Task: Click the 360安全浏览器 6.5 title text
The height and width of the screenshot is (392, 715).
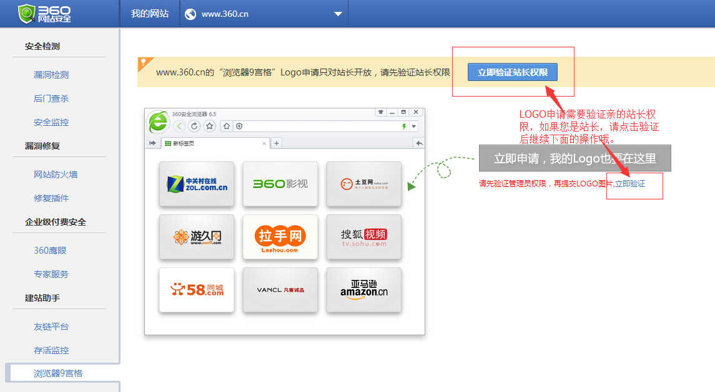Action: coord(194,114)
